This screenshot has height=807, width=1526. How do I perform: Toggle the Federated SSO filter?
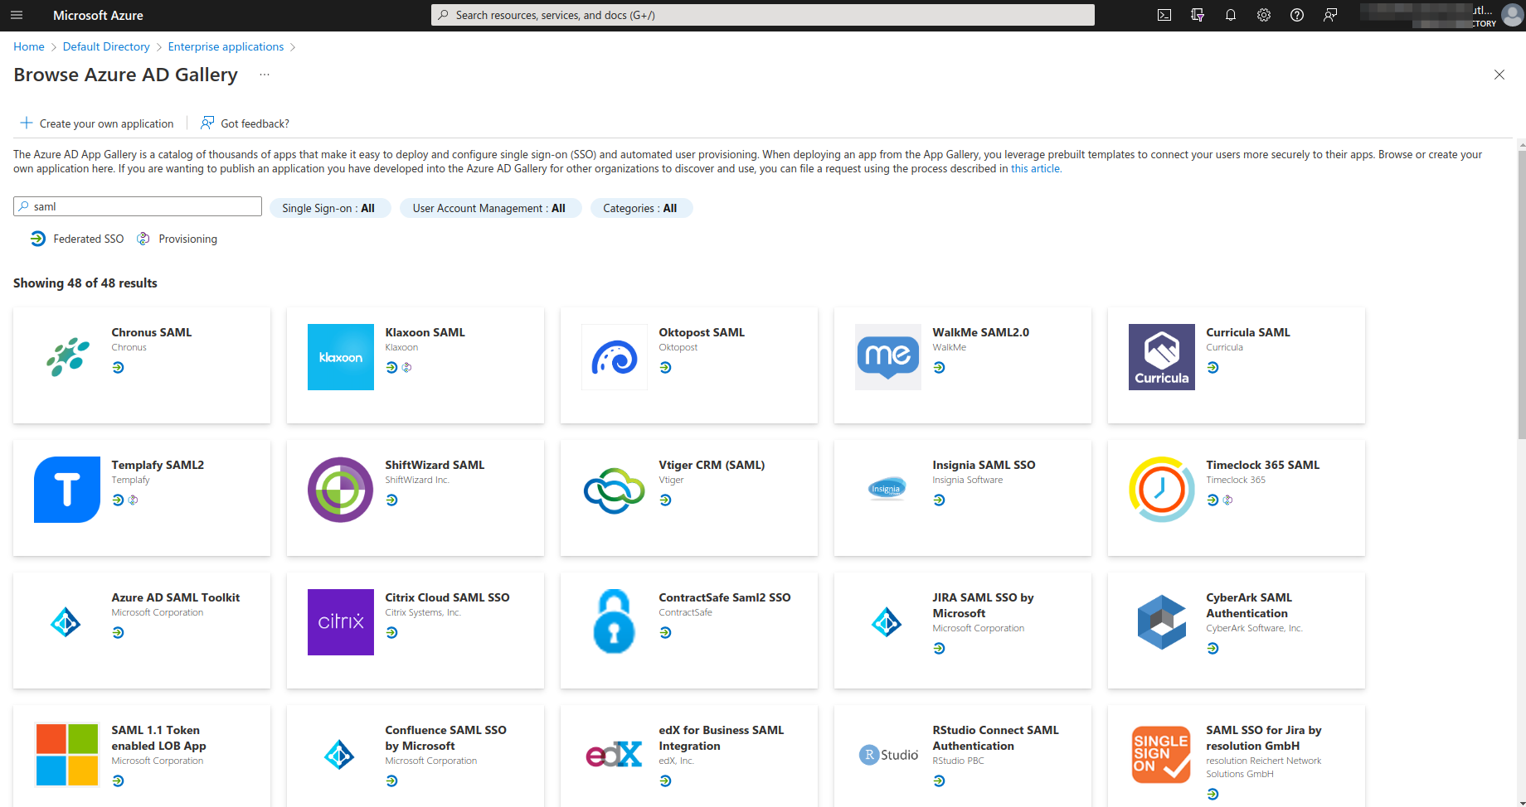coord(75,239)
